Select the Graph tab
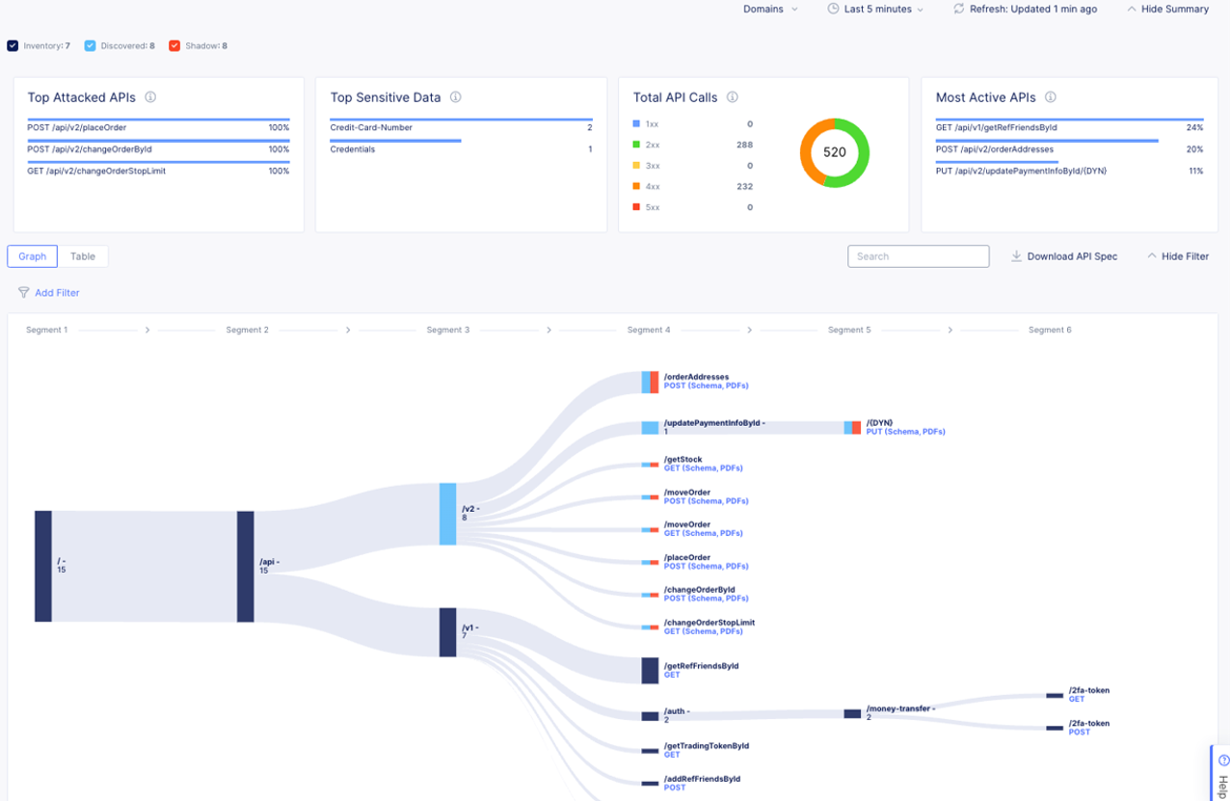This screenshot has width=1231, height=801. [33, 256]
